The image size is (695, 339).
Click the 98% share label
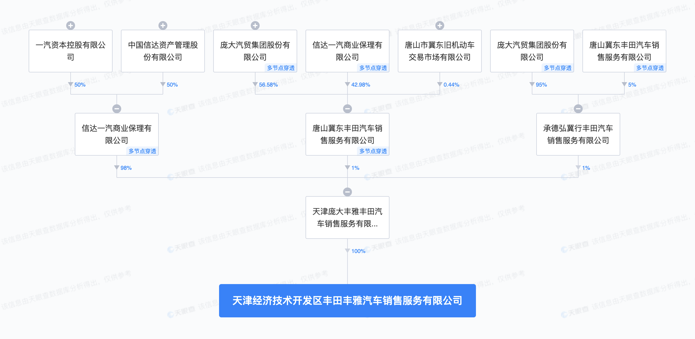tap(126, 168)
